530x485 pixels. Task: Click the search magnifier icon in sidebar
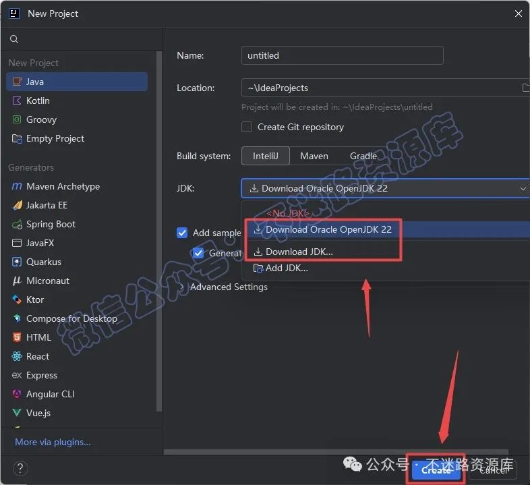tap(14, 39)
